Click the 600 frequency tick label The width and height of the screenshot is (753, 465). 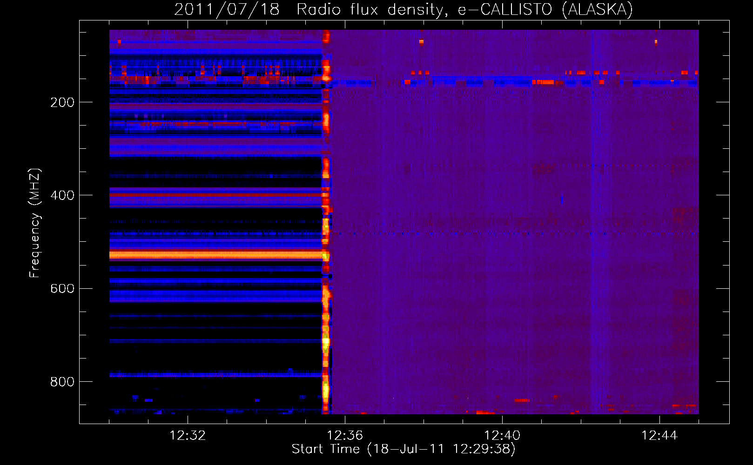[62, 289]
